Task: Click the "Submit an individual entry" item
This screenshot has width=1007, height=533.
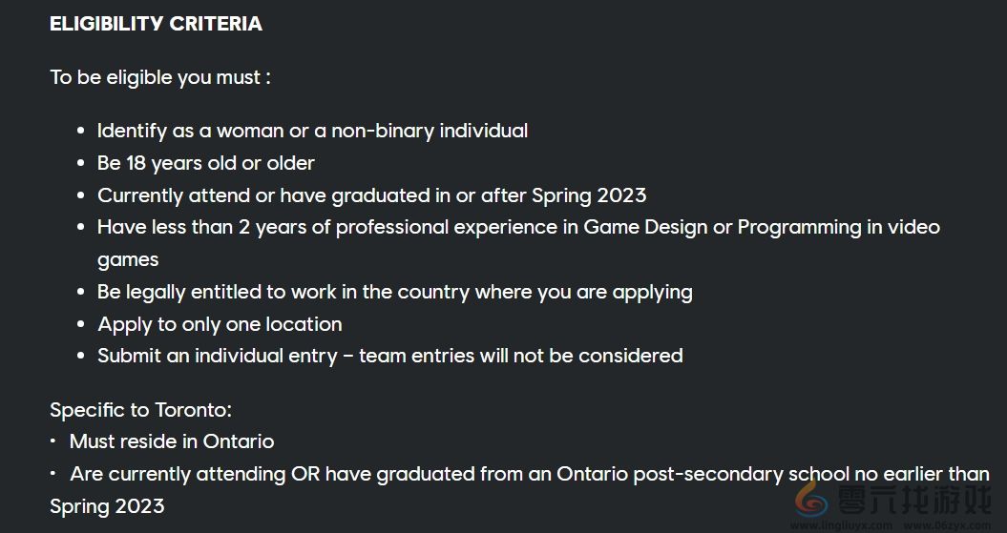Action: point(389,356)
